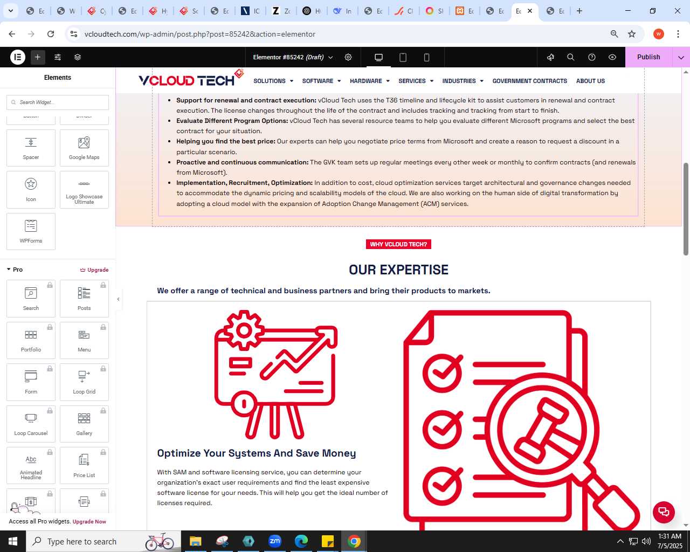Select the Spacer widget
Image resolution: width=690 pixels, height=552 pixels.
pyautogui.click(x=31, y=148)
